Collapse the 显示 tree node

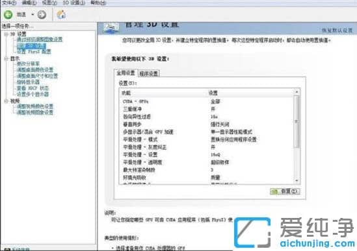pos(6,58)
